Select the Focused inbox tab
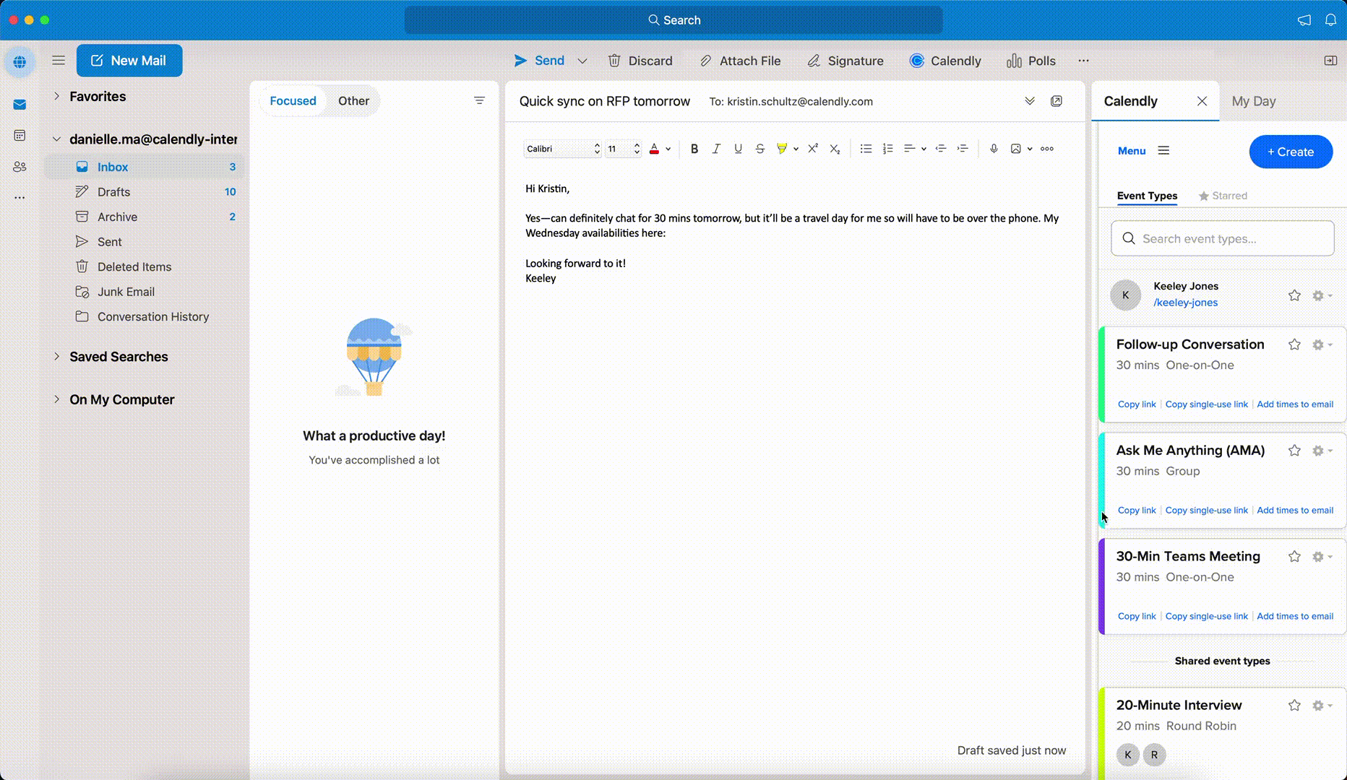1347x780 pixels. click(293, 101)
